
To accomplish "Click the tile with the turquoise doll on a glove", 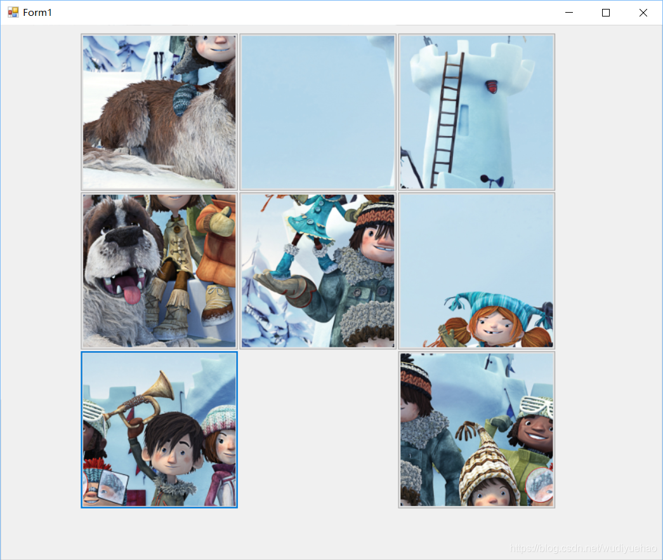I will pos(318,271).
